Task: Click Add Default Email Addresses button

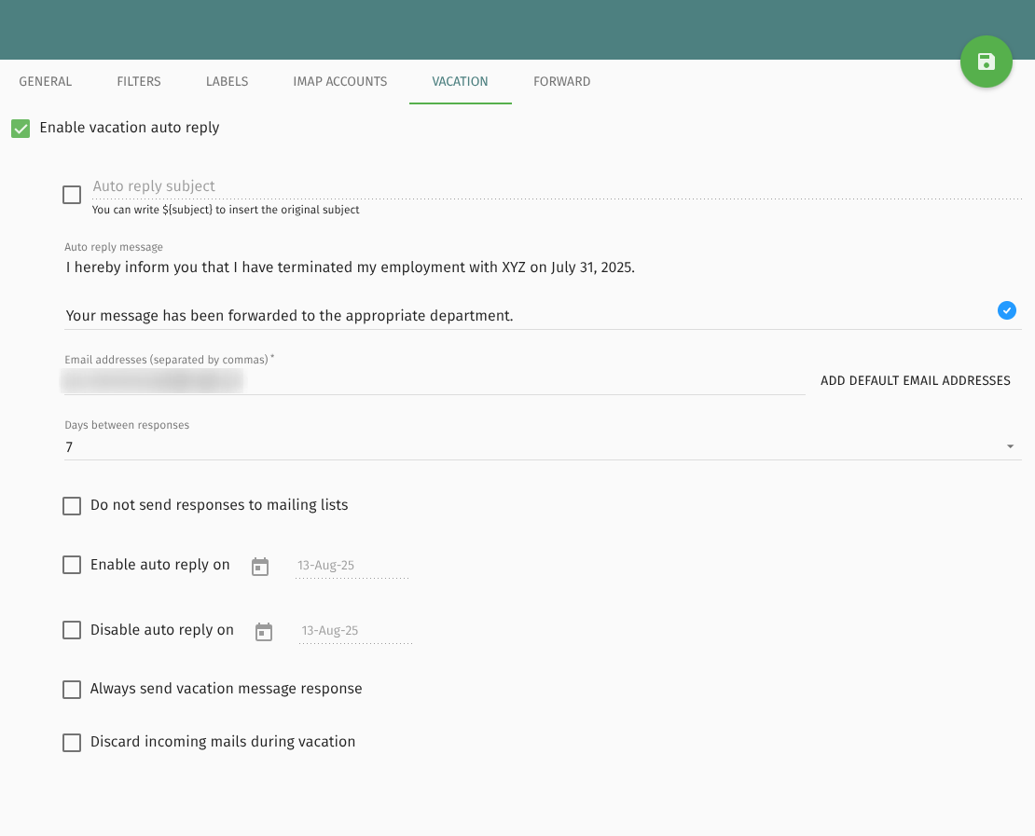Action: pyautogui.click(x=915, y=380)
